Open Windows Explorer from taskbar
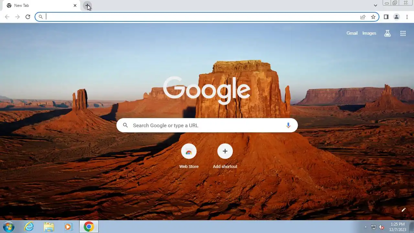This screenshot has width=414, height=233. pyautogui.click(x=49, y=227)
